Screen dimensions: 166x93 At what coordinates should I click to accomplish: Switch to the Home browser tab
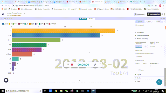click(110, 2)
